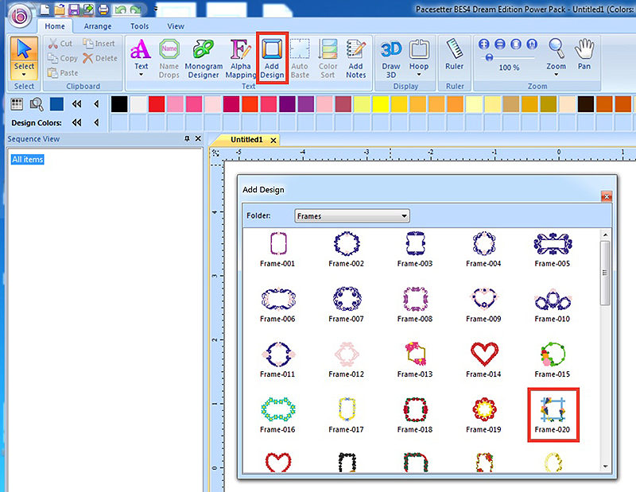The image size is (636, 492).
Task: Open the Tools ribbon tab
Action: (139, 26)
